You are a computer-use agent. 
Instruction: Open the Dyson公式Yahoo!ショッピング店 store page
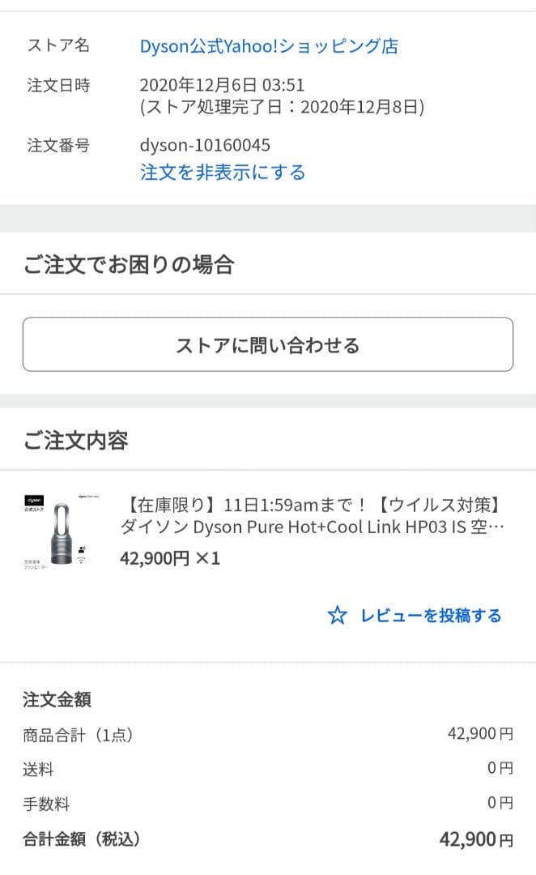pos(269,46)
